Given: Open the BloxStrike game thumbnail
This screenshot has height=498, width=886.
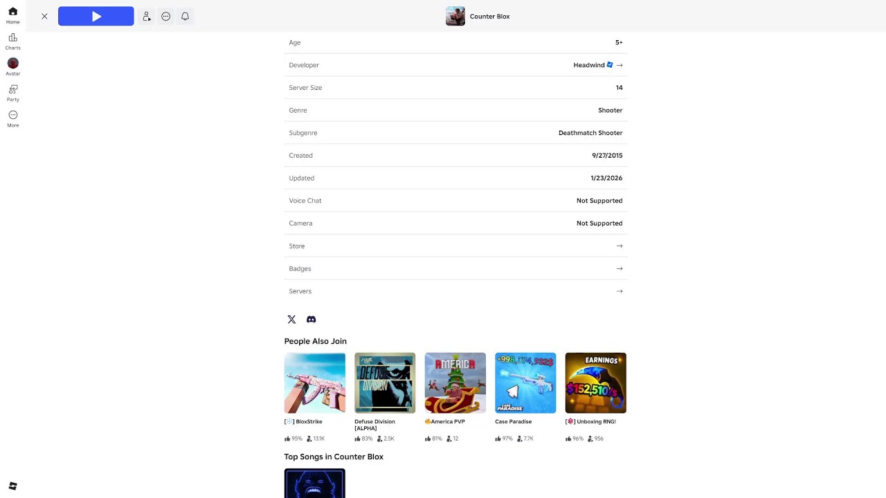Looking at the screenshot, I should pyautogui.click(x=315, y=383).
